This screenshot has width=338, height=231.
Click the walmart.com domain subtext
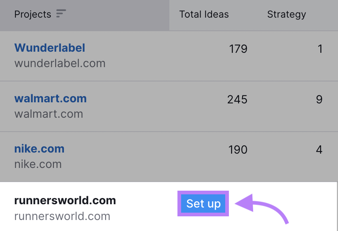pos(48,114)
